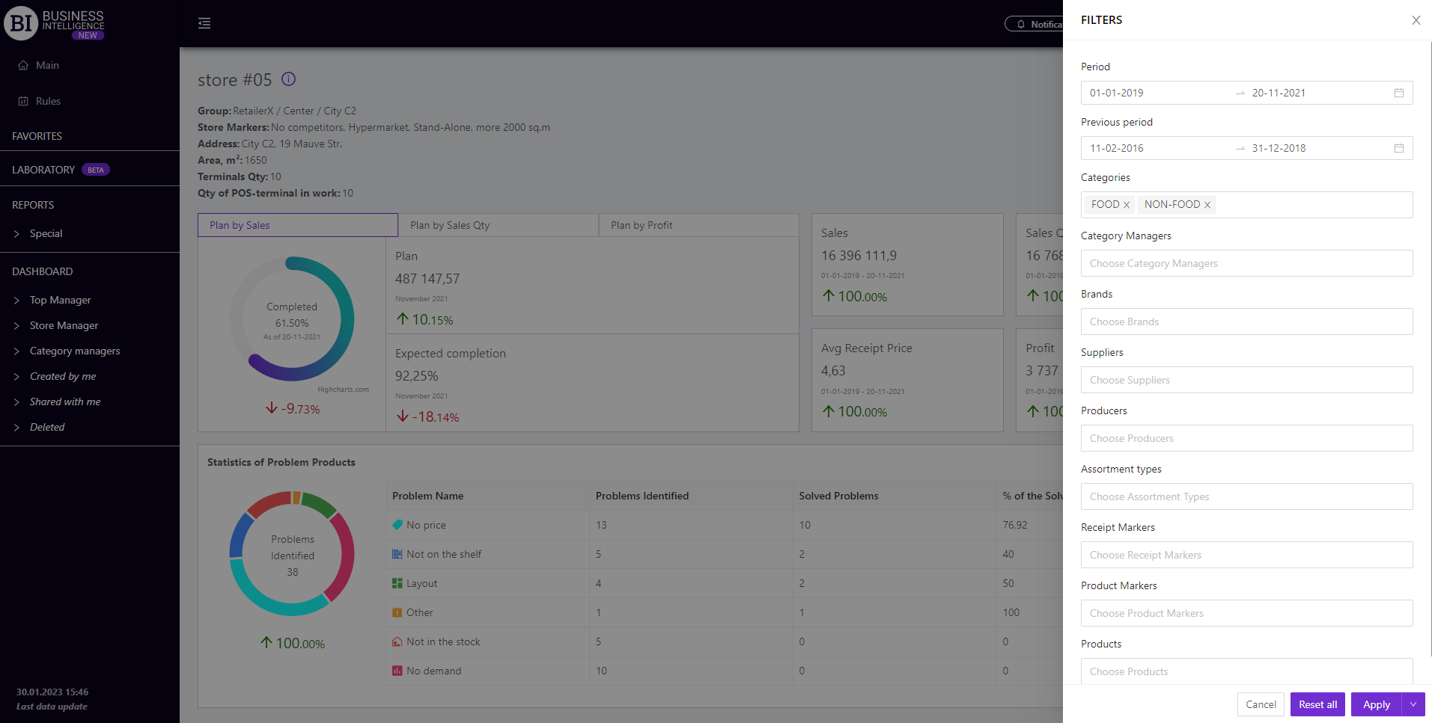This screenshot has width=1432, height=723.
Task: Collapse the sidebar with the hamburger menu icon
Action: coord(204,23)
